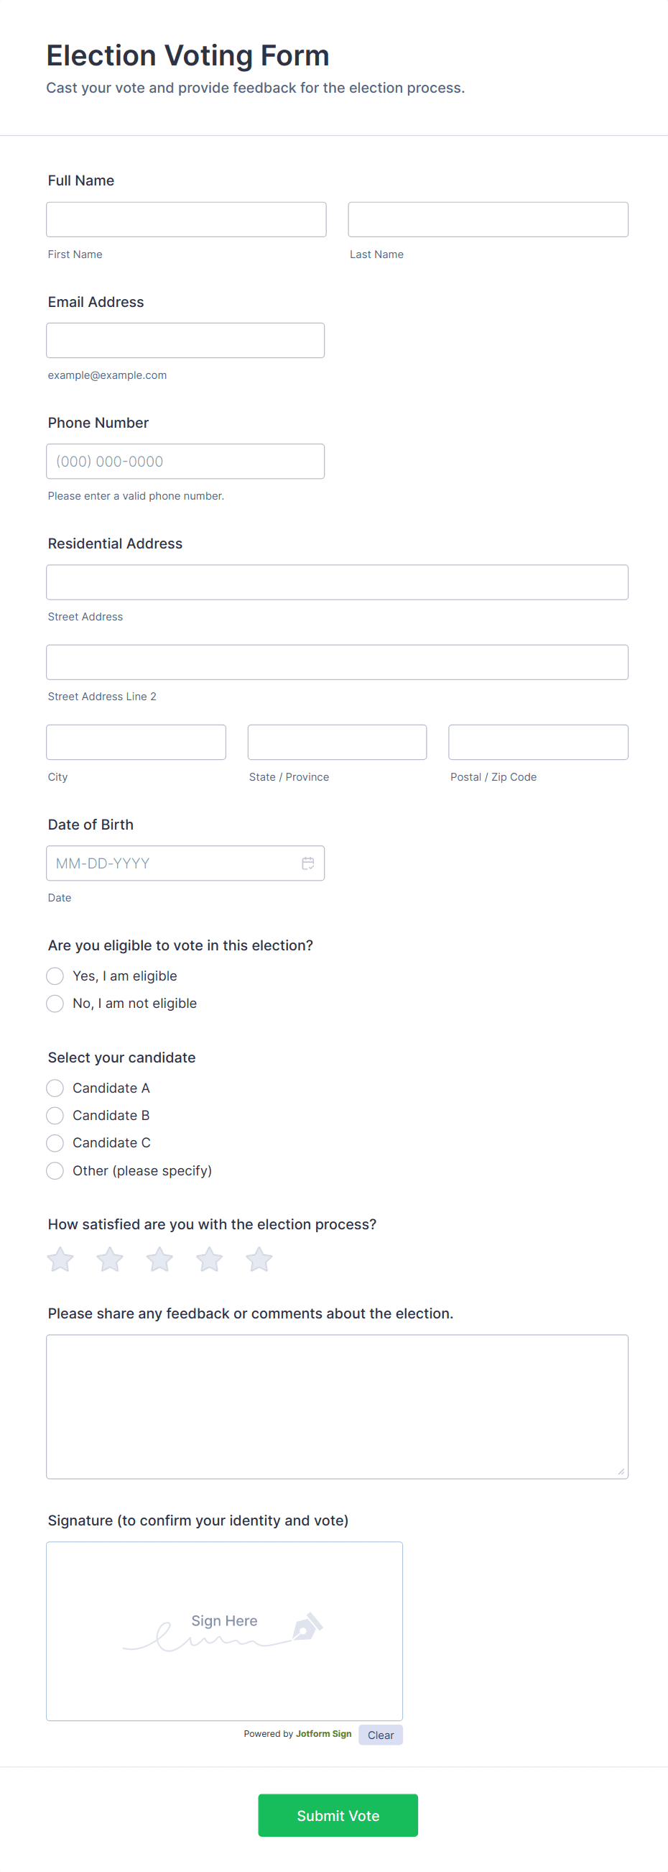This screenshot has width=668, height=1872.
Task: Open the Date of Birth calendar picker icon
Action: pyautogui.click(x=308, y=863)
